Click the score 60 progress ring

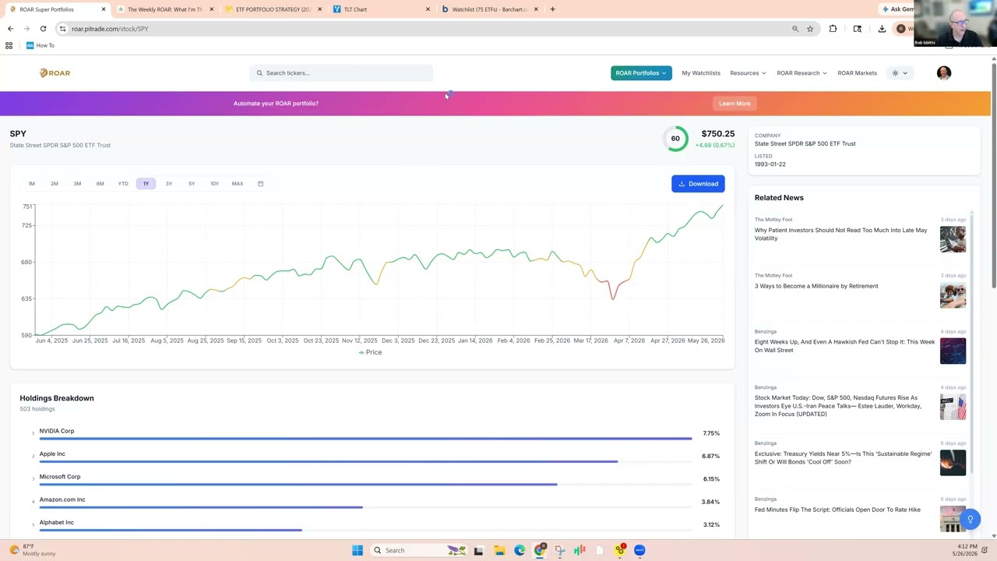[x=675, y=139]
